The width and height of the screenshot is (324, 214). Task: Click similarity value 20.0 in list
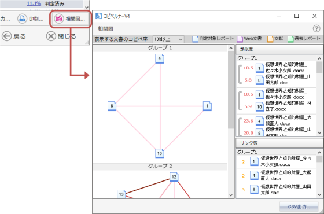point(248,133)
